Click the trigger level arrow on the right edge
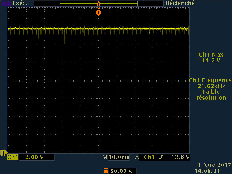The width and height of the screenshot is (232, 175). pos(187,29)
